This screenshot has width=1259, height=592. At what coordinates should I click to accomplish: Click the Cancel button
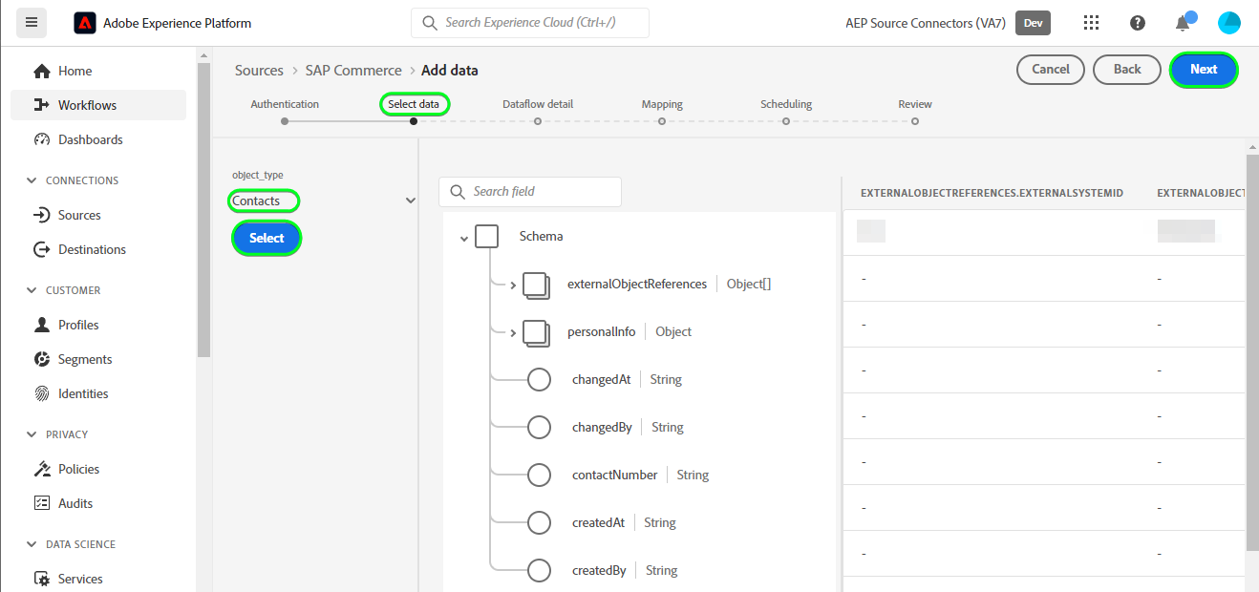click(x=1051, y=69)
